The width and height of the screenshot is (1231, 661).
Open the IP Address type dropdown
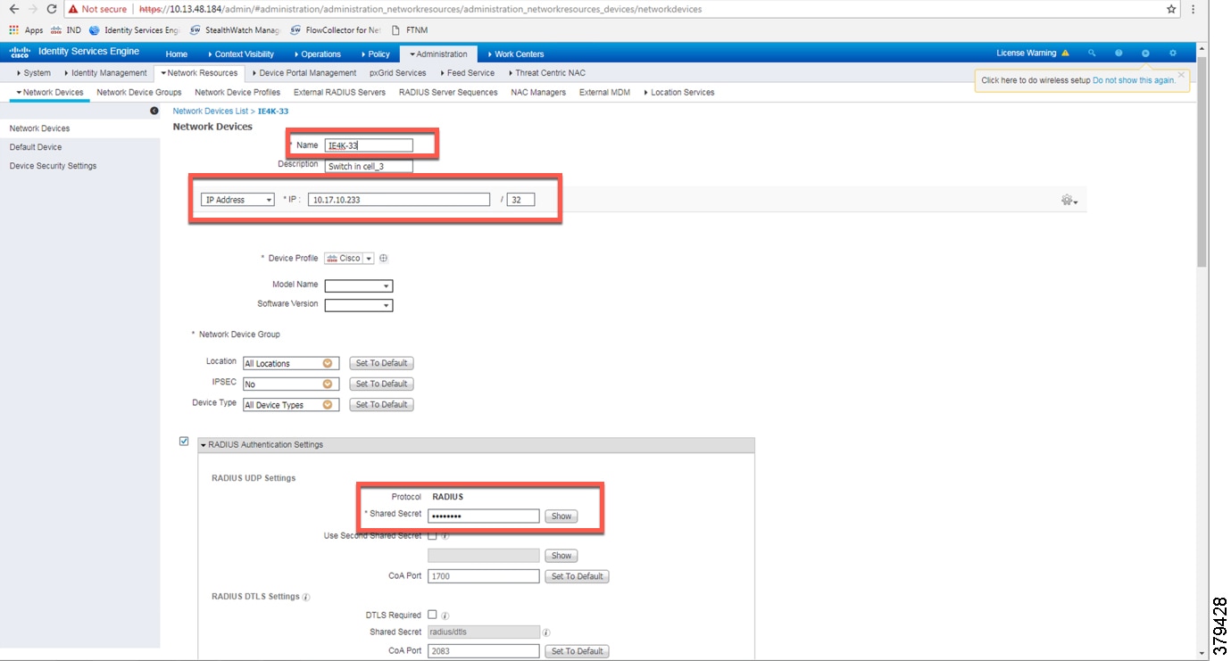pos(237,200)
